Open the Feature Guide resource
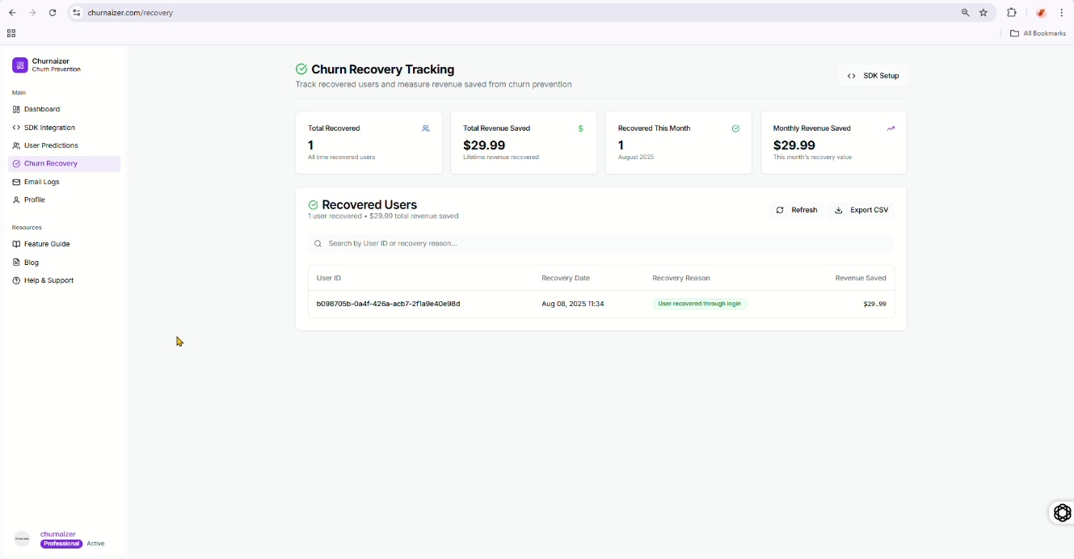Image resolution: width=1074 pixels, height=559 pixels. [46, 244]
